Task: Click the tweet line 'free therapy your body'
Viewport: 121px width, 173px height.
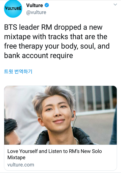Action: tap(57, 46)
